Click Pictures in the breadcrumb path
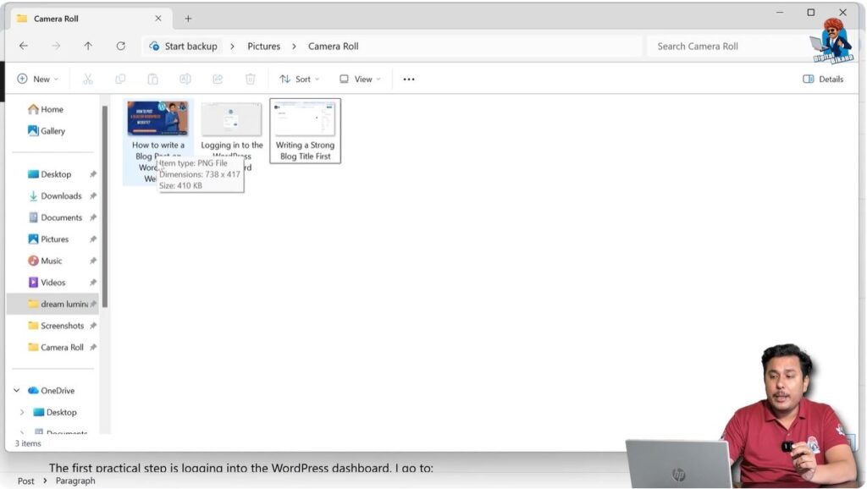Viewport: 867px width, 489px height. click(263, 46)
